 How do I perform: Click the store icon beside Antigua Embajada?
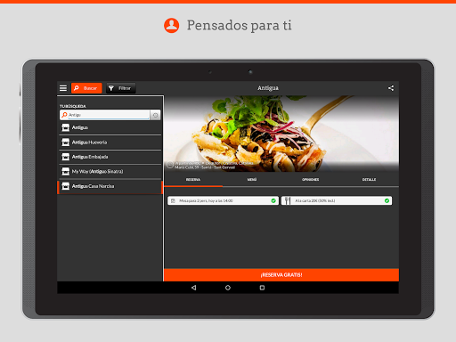click(65, 157)
